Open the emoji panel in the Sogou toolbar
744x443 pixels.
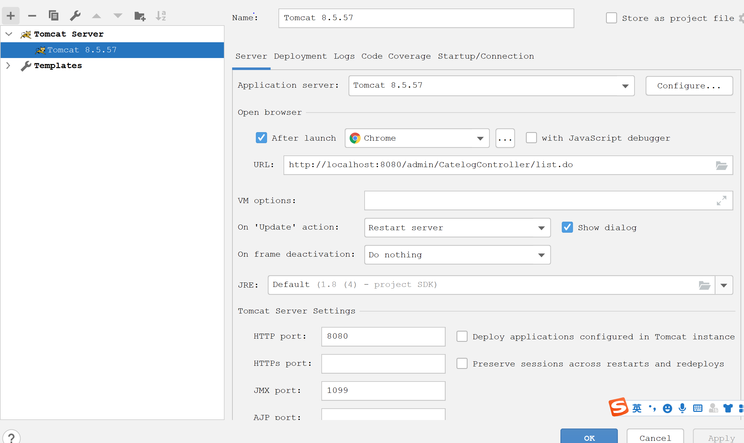(667, 409)
